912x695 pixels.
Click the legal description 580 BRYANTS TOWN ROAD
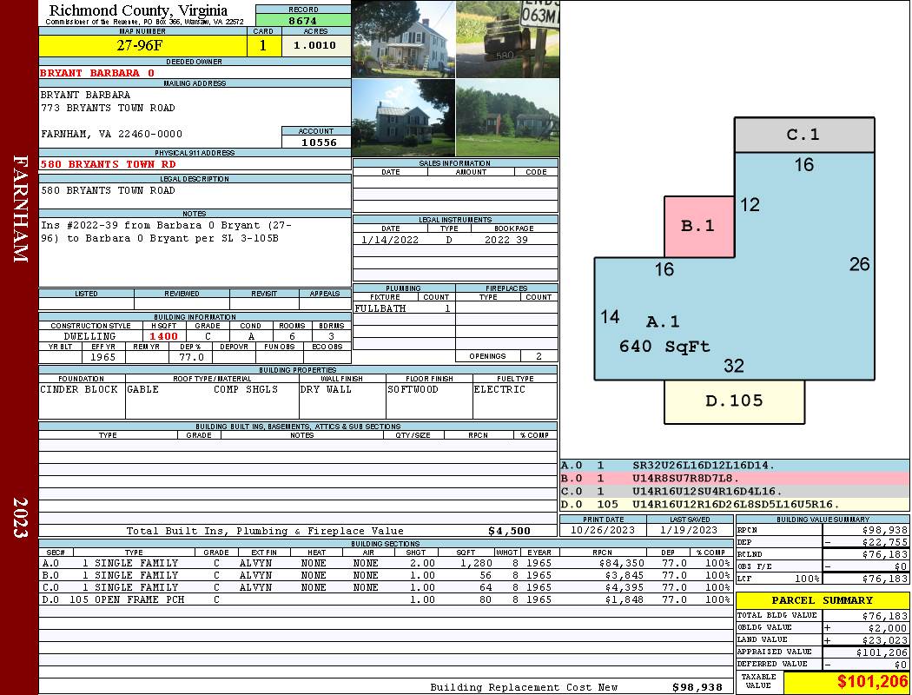click(x=108, y=191)
